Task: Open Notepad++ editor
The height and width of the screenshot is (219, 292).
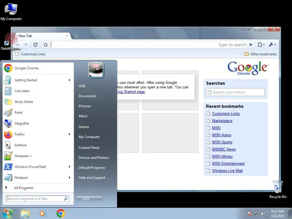Action: 38,156
